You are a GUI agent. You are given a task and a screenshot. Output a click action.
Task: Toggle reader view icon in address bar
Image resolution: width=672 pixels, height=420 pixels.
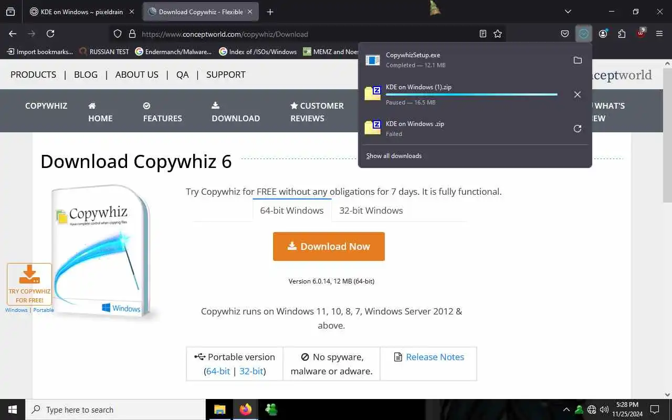point(483,34)
